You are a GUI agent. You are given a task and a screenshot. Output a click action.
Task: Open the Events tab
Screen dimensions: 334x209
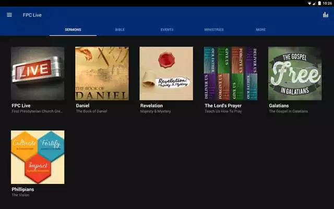[167, 30]
